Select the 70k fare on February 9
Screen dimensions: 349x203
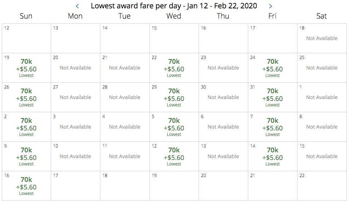point(26,157)
